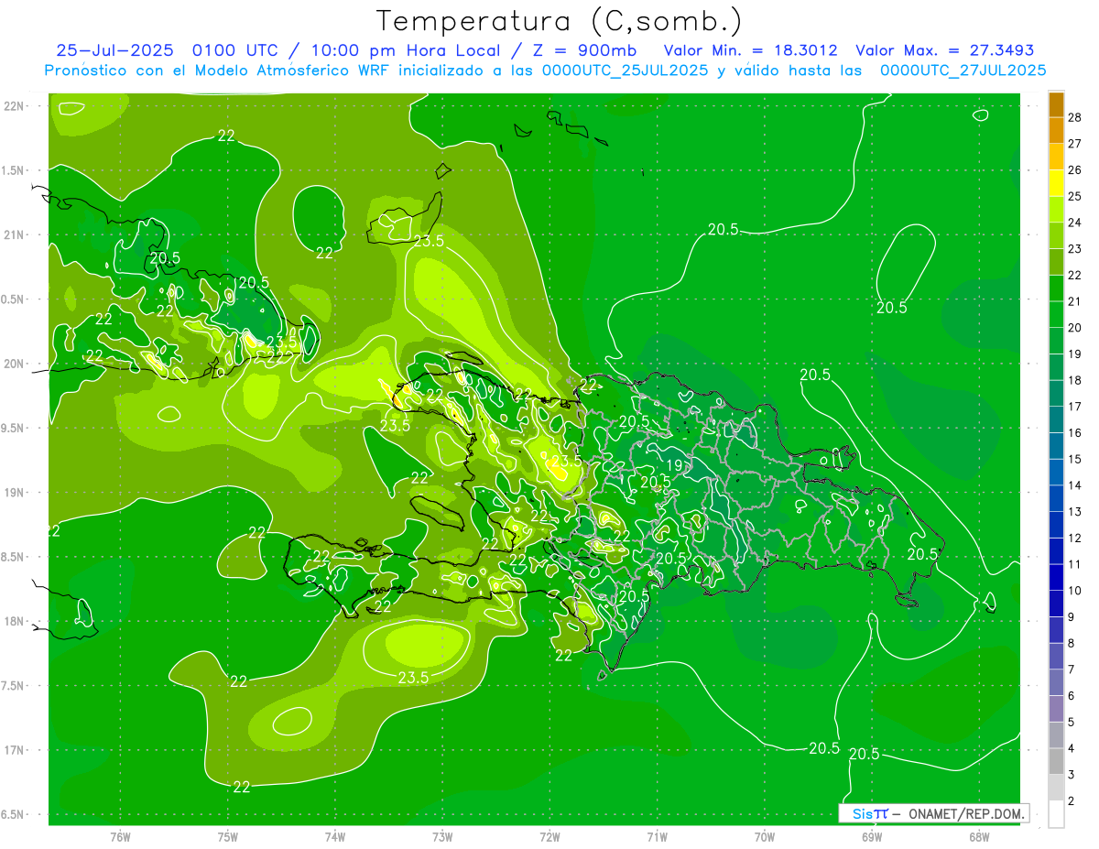Click the "74W" longitude axis label

(335, 837)
